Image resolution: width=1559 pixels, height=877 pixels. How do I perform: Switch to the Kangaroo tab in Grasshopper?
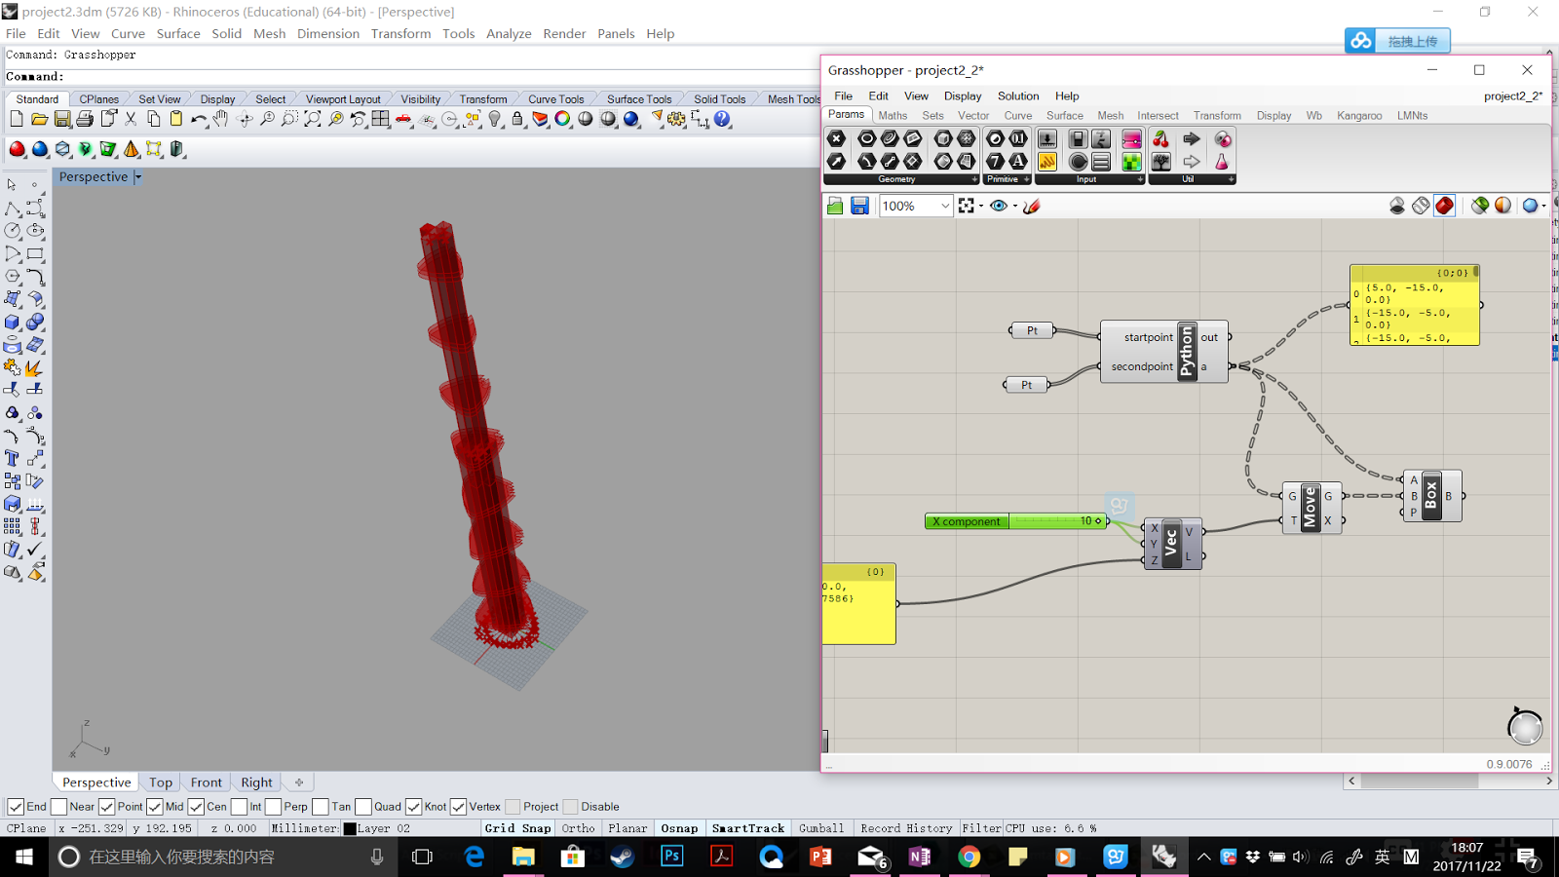(1359, 115)
